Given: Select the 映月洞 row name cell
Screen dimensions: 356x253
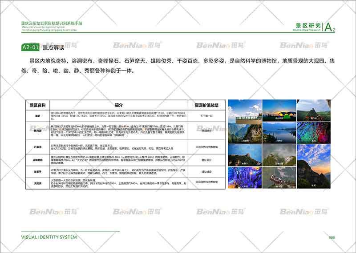Looking at the screenshot, I should click(38, 130).
